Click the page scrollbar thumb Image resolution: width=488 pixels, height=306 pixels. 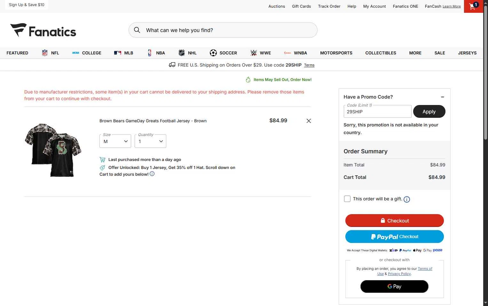[x=485, y=74]
